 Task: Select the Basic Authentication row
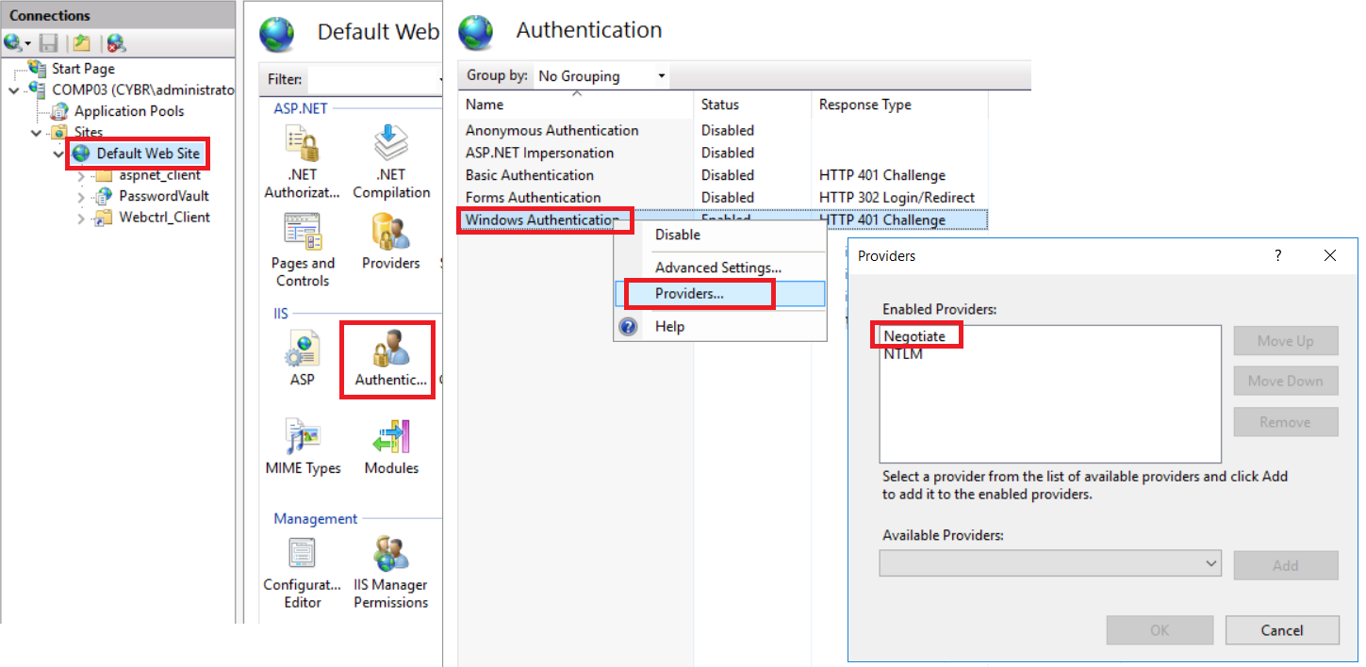(x=530, y=175)
